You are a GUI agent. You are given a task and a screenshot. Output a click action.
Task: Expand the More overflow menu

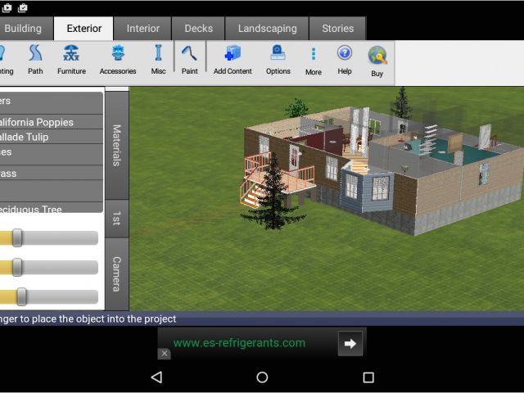click(x=313, y=59)
